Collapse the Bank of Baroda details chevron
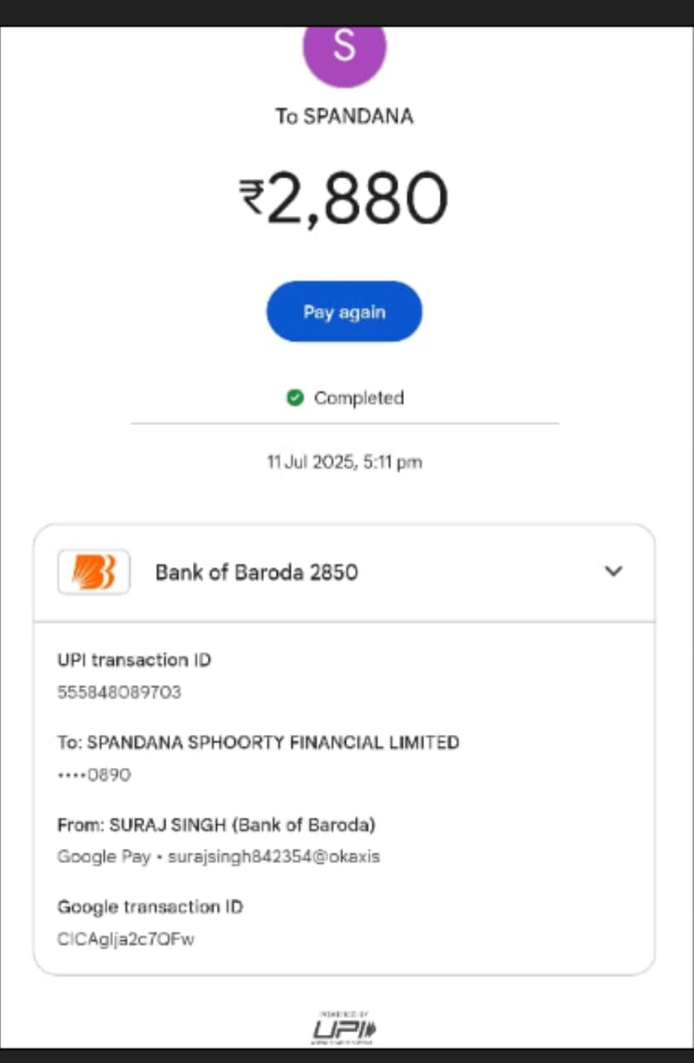 613,571
